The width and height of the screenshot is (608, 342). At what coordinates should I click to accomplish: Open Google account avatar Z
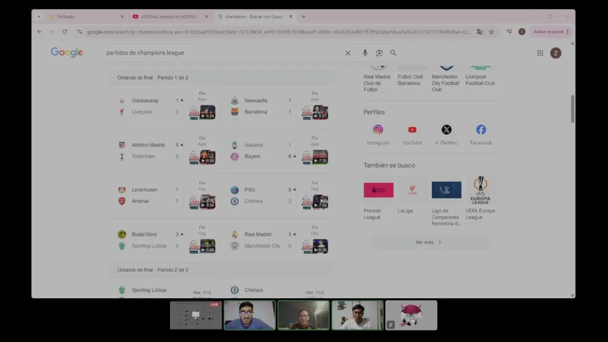click(556, 53)
